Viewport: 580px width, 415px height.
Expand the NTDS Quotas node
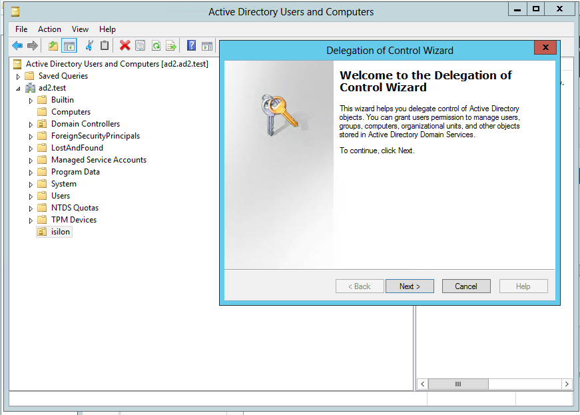pos(31,208)
